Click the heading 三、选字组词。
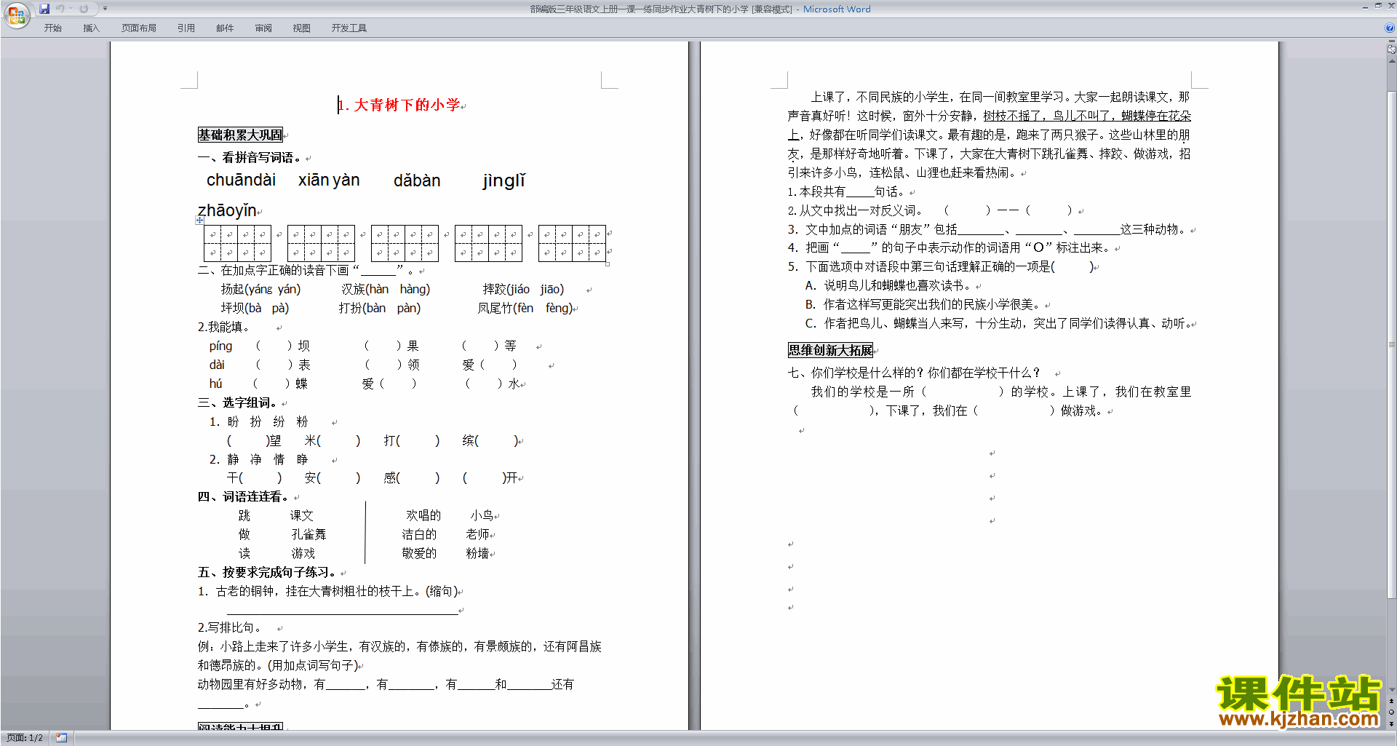1397x746 pixels. pyautogui.click(x=238, y=403)
